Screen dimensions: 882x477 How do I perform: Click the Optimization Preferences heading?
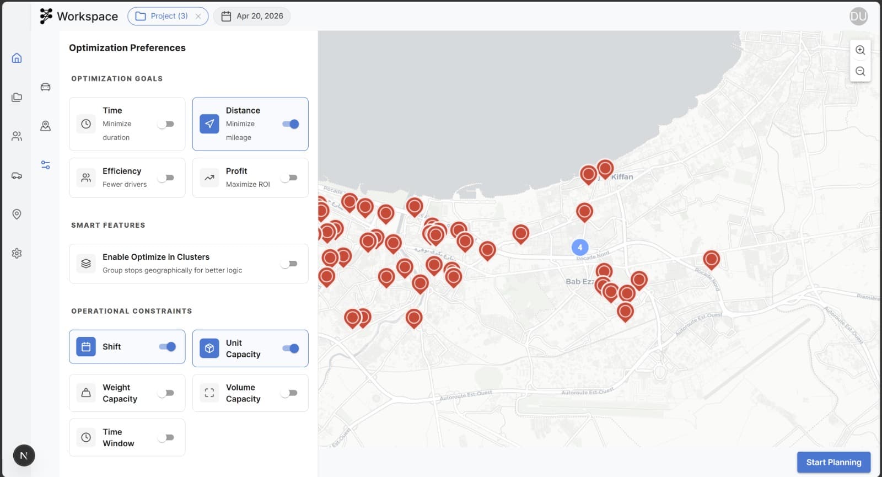[127, 47]
